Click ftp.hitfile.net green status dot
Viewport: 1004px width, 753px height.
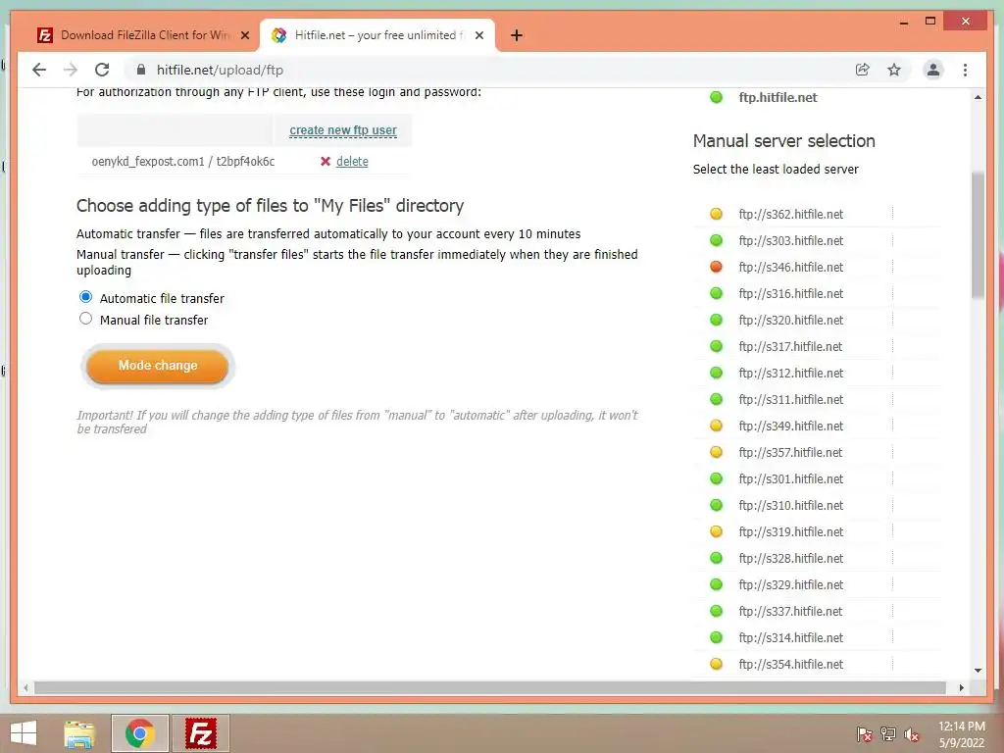[x=717, y=97]
